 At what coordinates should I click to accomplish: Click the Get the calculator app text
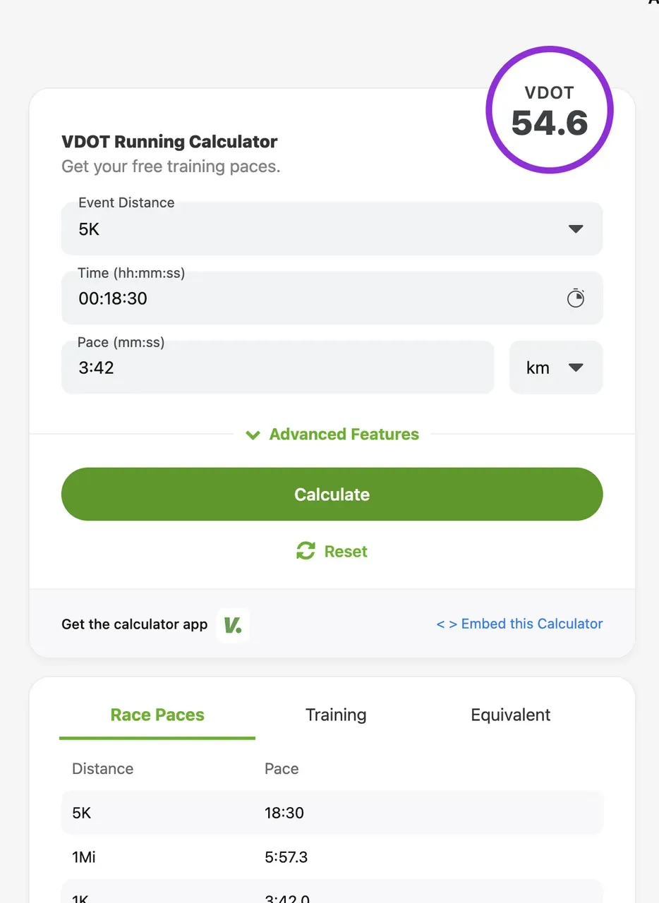(135, 624)
